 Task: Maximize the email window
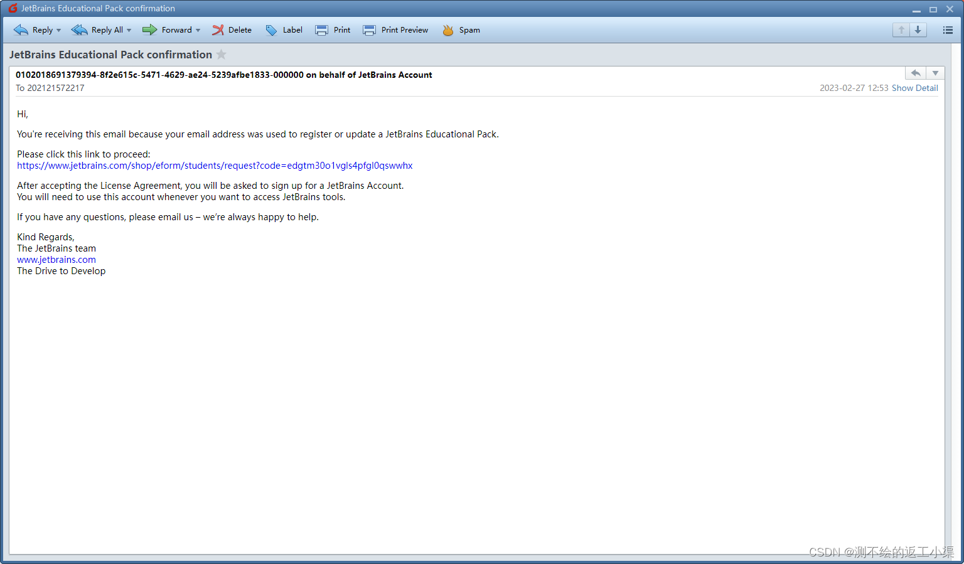coord(933,9)
